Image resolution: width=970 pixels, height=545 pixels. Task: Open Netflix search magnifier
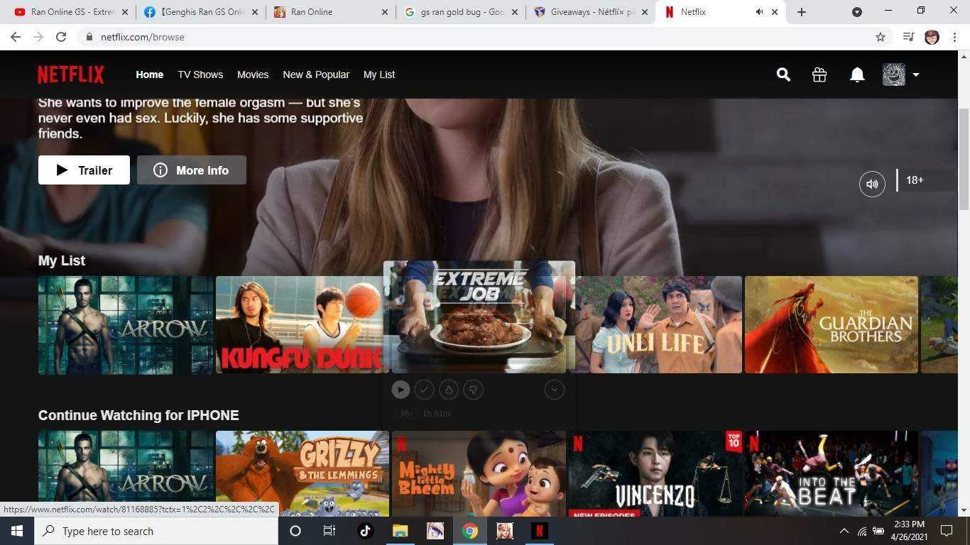click(x=783, y=75)
